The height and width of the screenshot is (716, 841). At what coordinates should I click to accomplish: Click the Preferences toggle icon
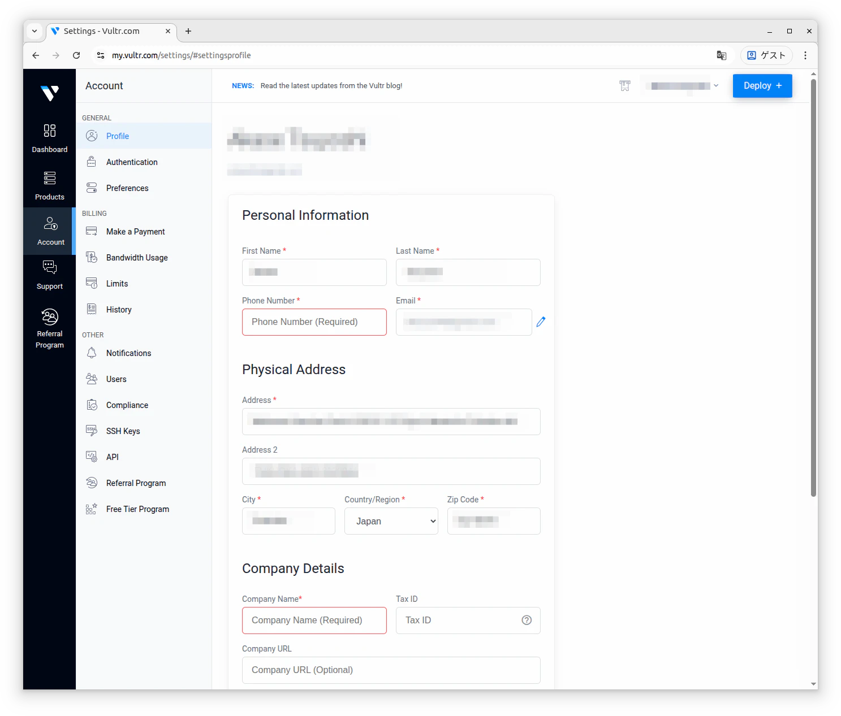[x=92, y=188]
